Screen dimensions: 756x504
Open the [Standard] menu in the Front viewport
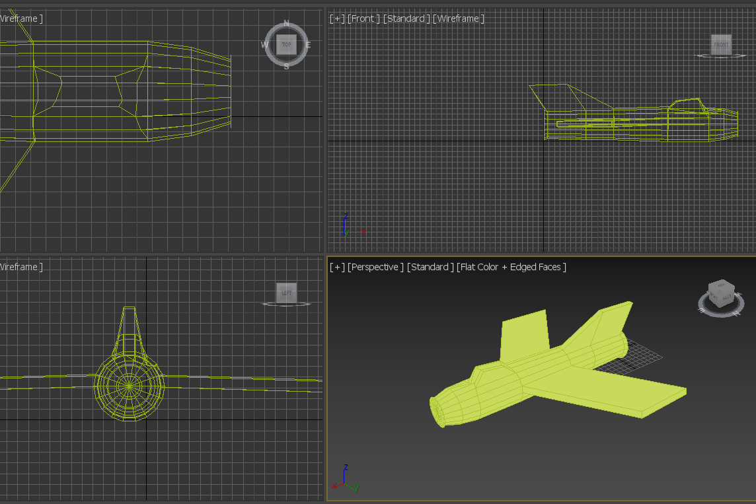pyautogui.click(x=406, y=18)
